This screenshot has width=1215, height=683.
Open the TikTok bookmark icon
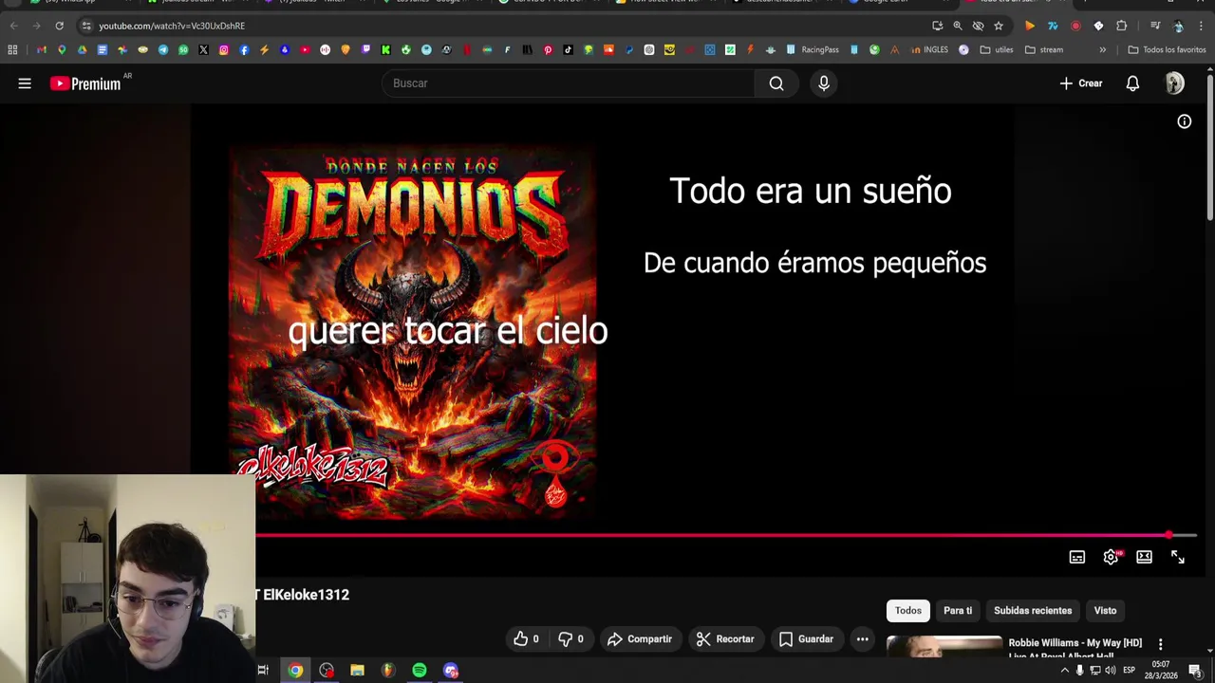pos(568,49)
